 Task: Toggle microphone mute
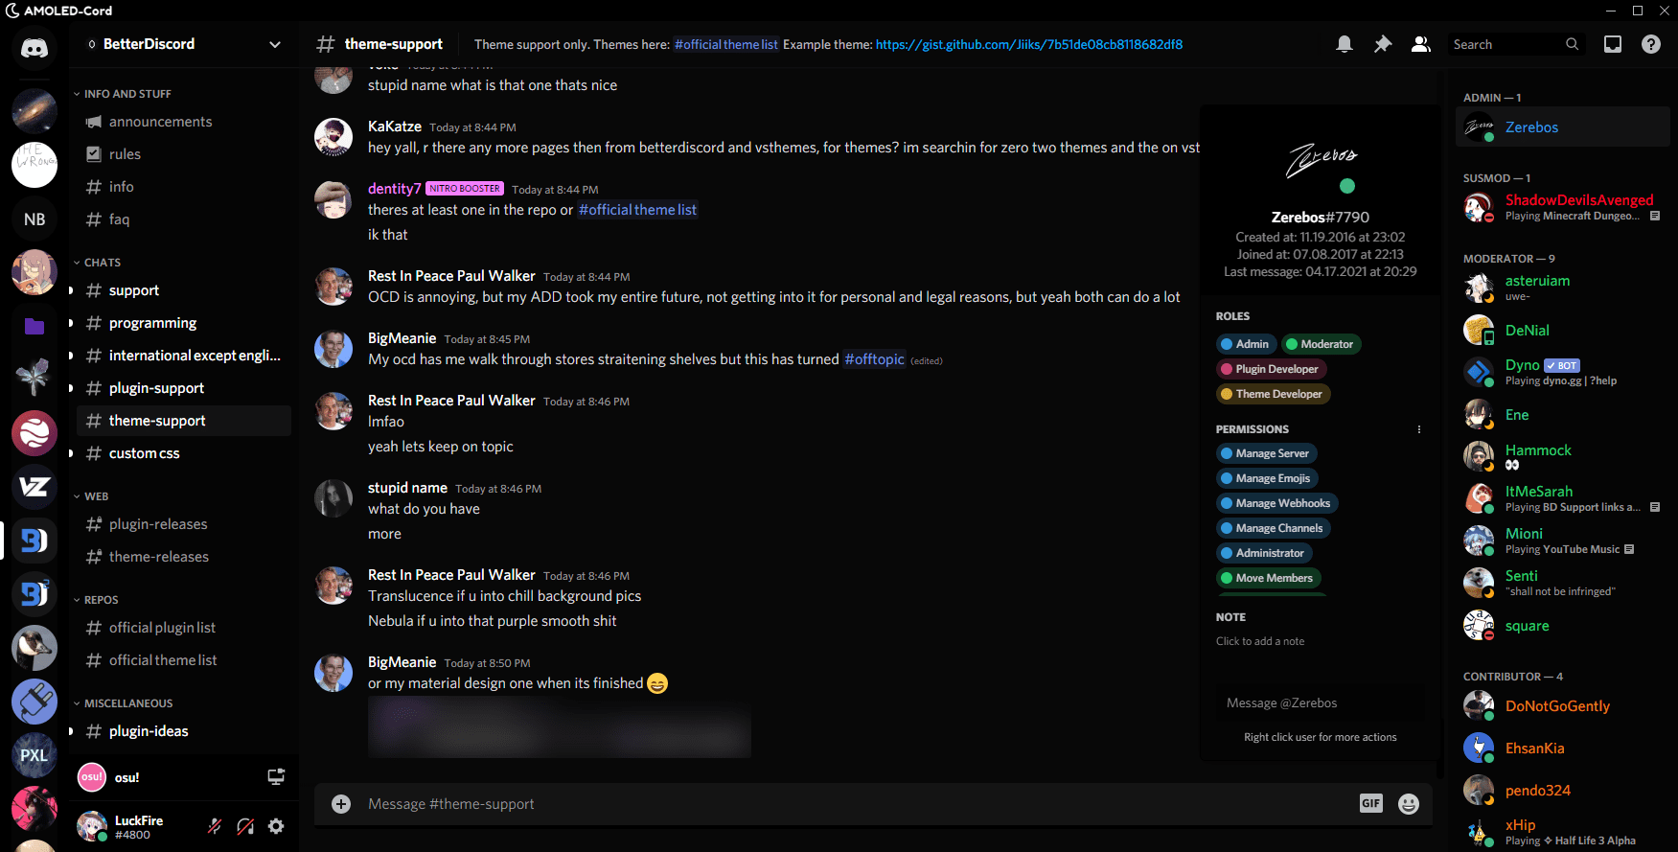pos(215,826)
